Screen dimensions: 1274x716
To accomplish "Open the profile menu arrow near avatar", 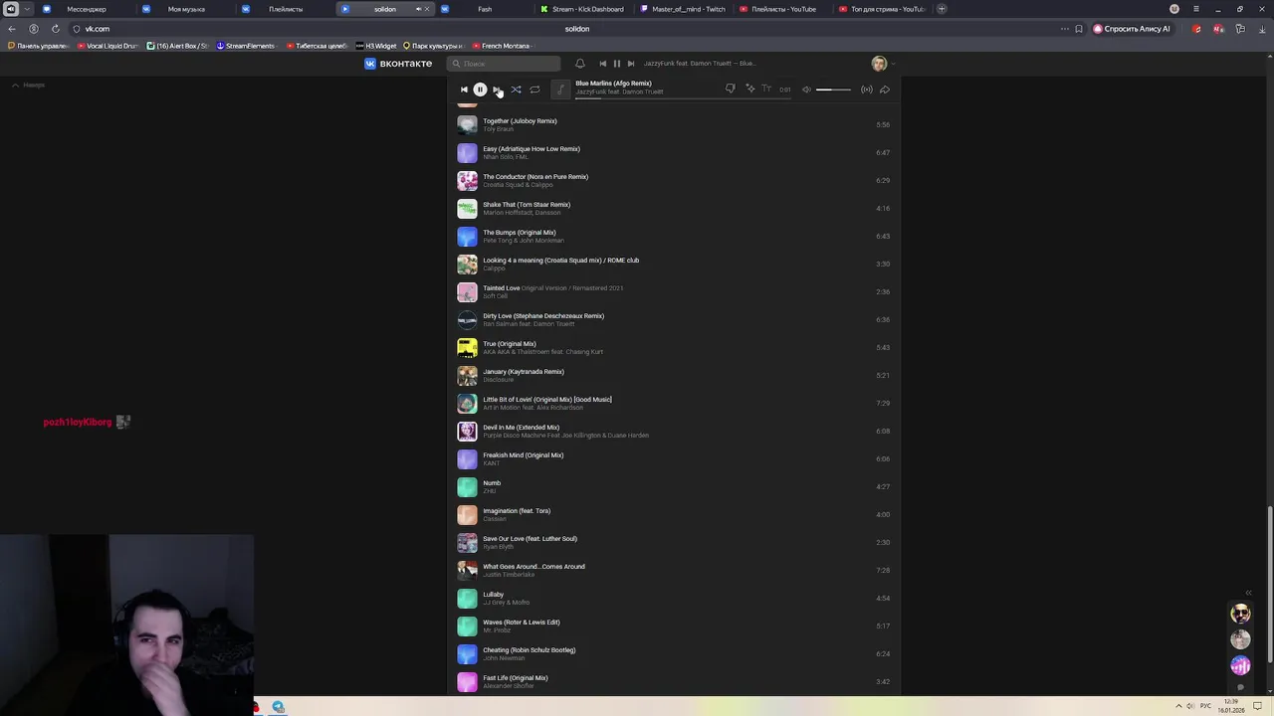I will (892, 64).
